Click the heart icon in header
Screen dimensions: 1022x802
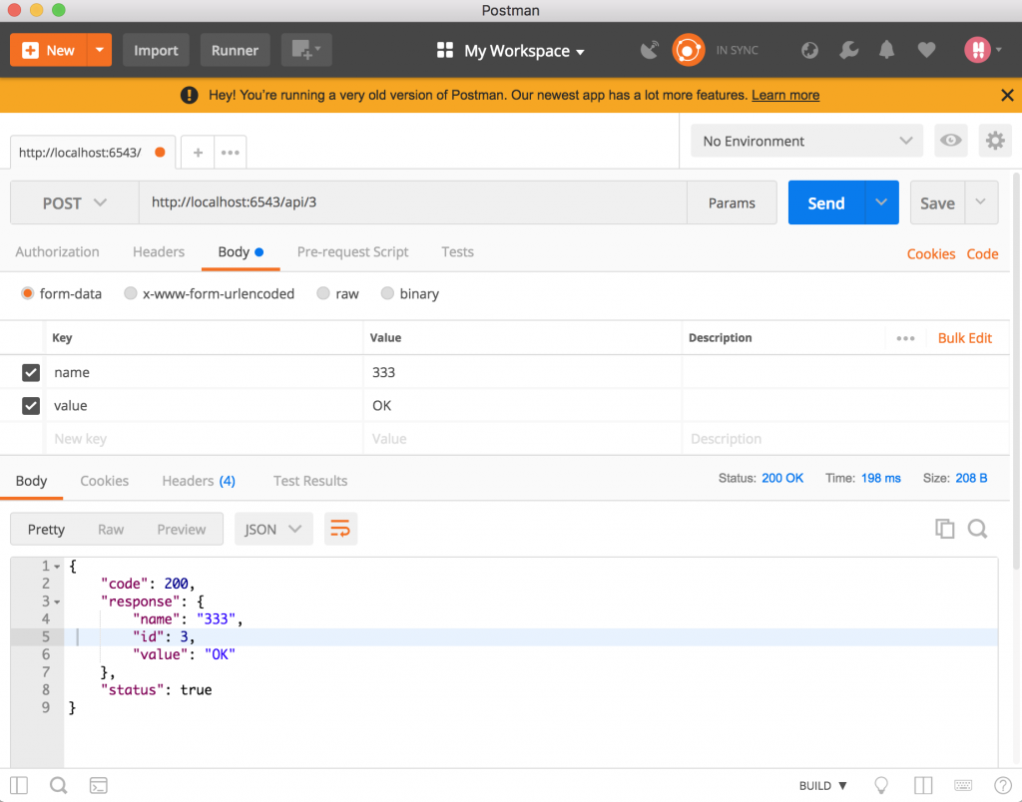point(926,50)
